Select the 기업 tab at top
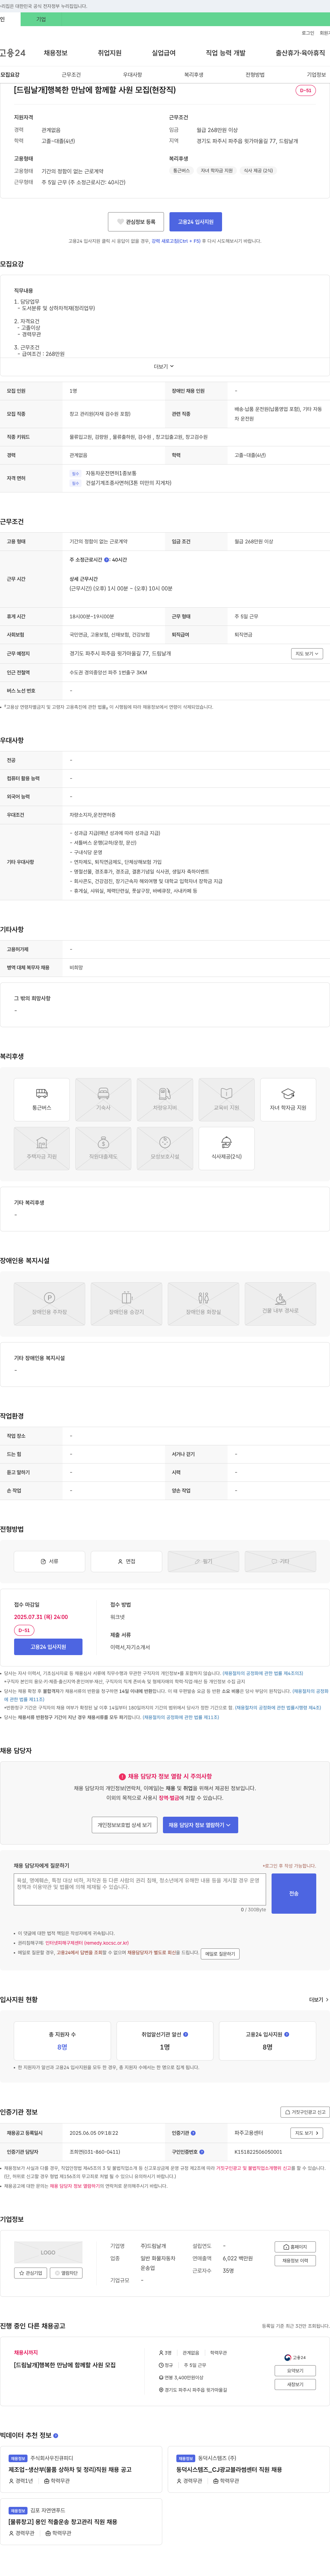This screenshot has width=330, height=2576. [x=41, y=19]
